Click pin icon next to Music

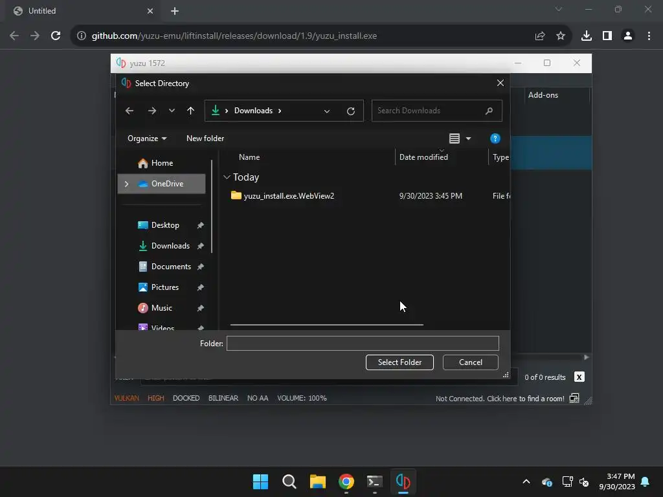pyautogui.click(x=201, y=308)
